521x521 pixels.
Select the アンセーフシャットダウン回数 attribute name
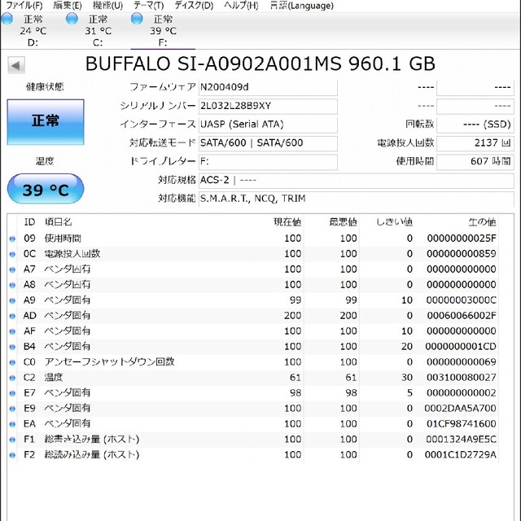[x=109, y=361]
